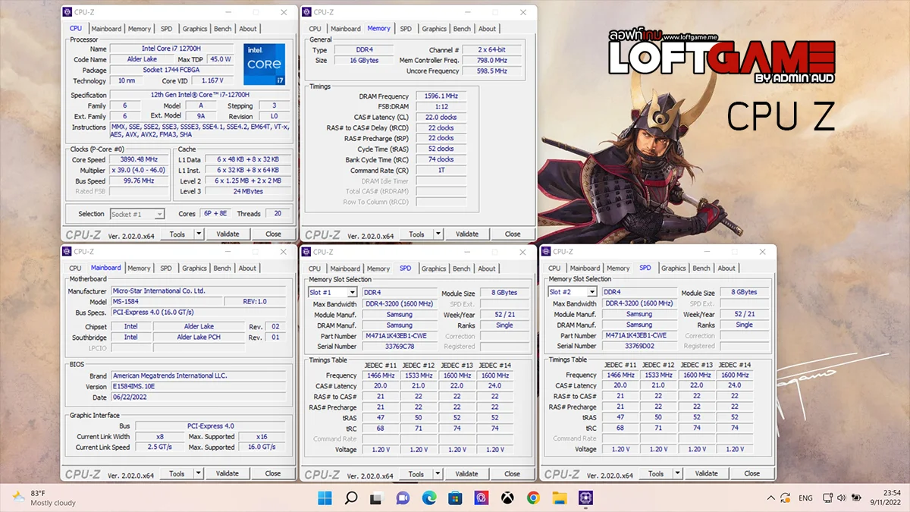Open File Explorer from taskbar
Image resolution: width=910 pixels, height=512 pixels.
click(x=560, y=498)
